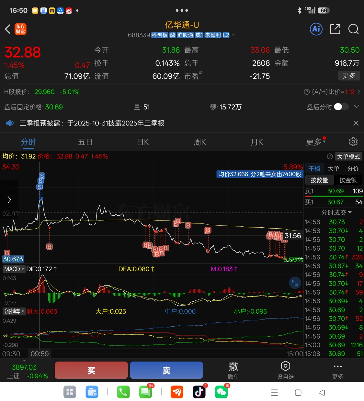Open the app drawer grid icon
The image size is (364, 401).
coord(70,392)
